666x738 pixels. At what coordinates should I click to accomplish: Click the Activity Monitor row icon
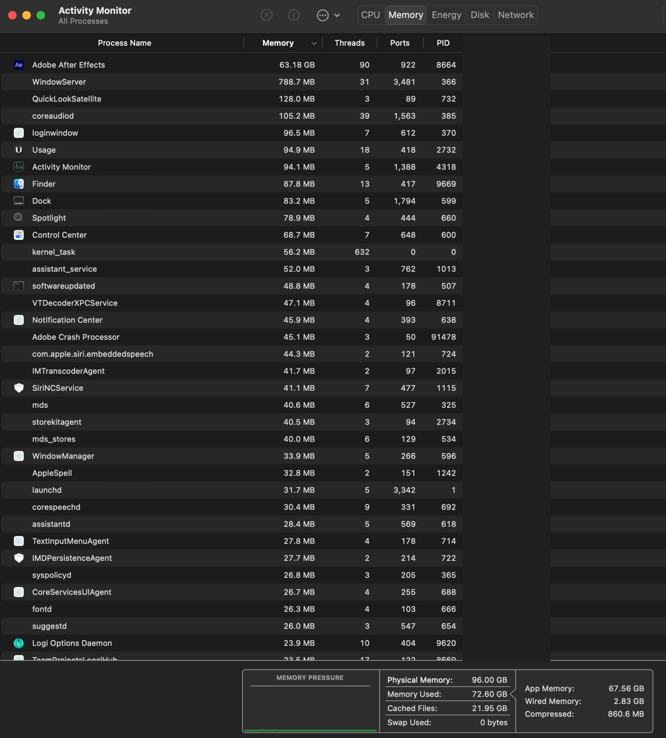pos(19,167)
